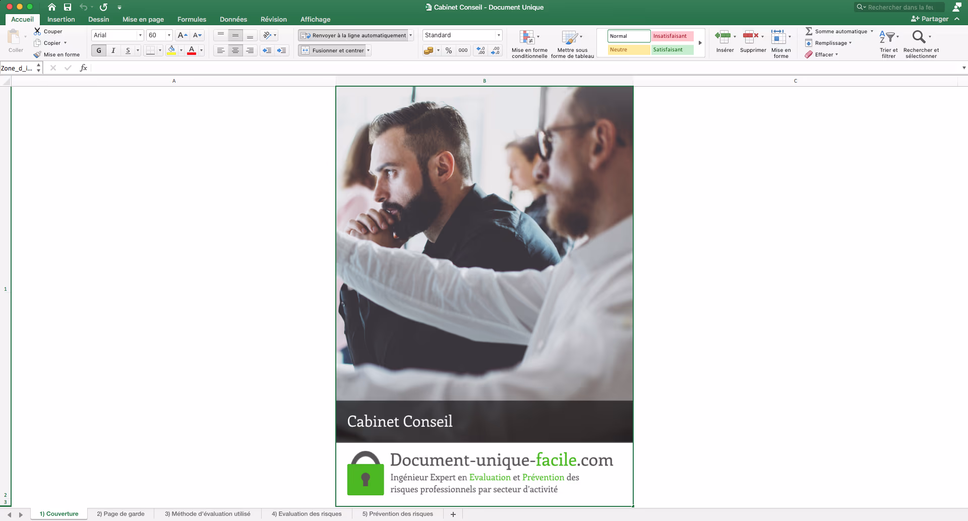968x521 pixels.
Task: Apply Mise en forme format painter
Action: click(56, 54)
